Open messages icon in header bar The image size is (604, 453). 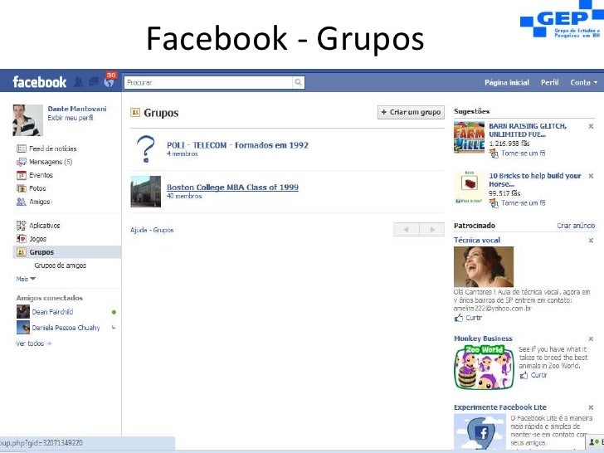point(93,81)
